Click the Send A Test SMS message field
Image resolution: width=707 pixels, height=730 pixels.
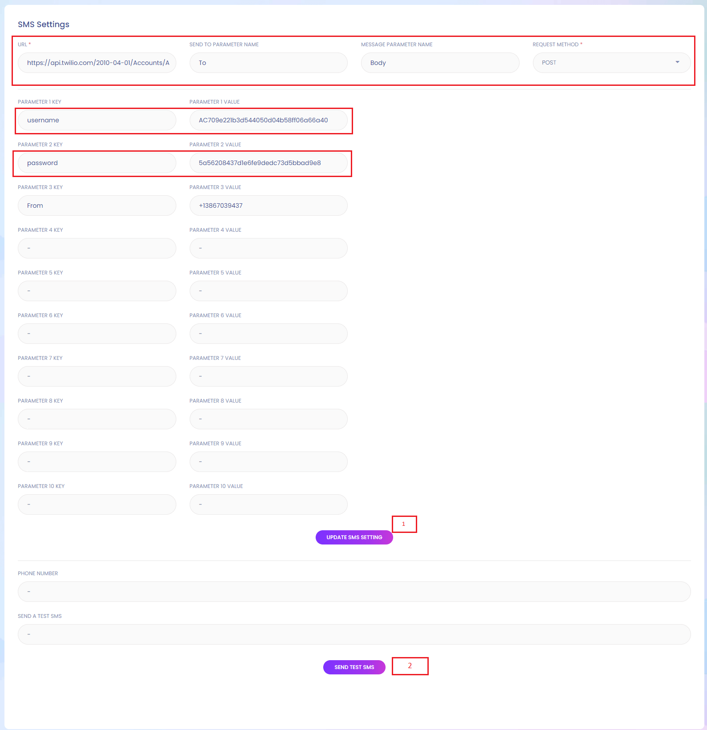354,634
